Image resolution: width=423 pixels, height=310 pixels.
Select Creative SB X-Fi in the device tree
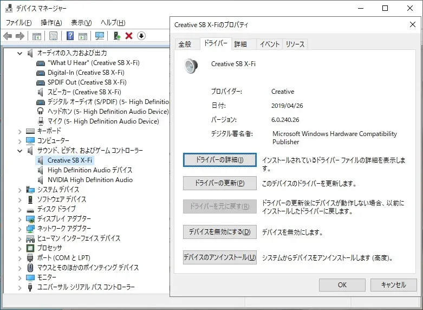[70, 160]
